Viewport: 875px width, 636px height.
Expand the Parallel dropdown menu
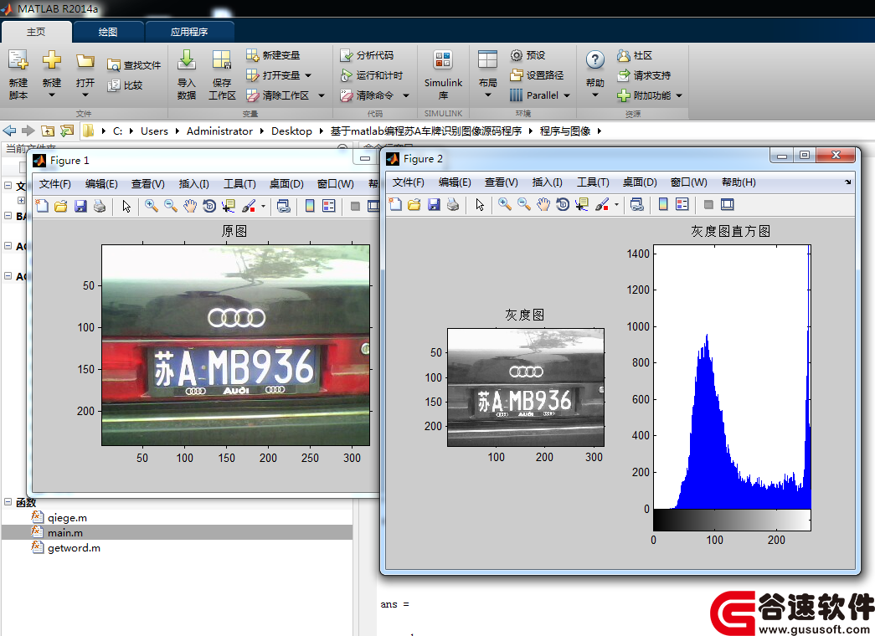point(567,95)
